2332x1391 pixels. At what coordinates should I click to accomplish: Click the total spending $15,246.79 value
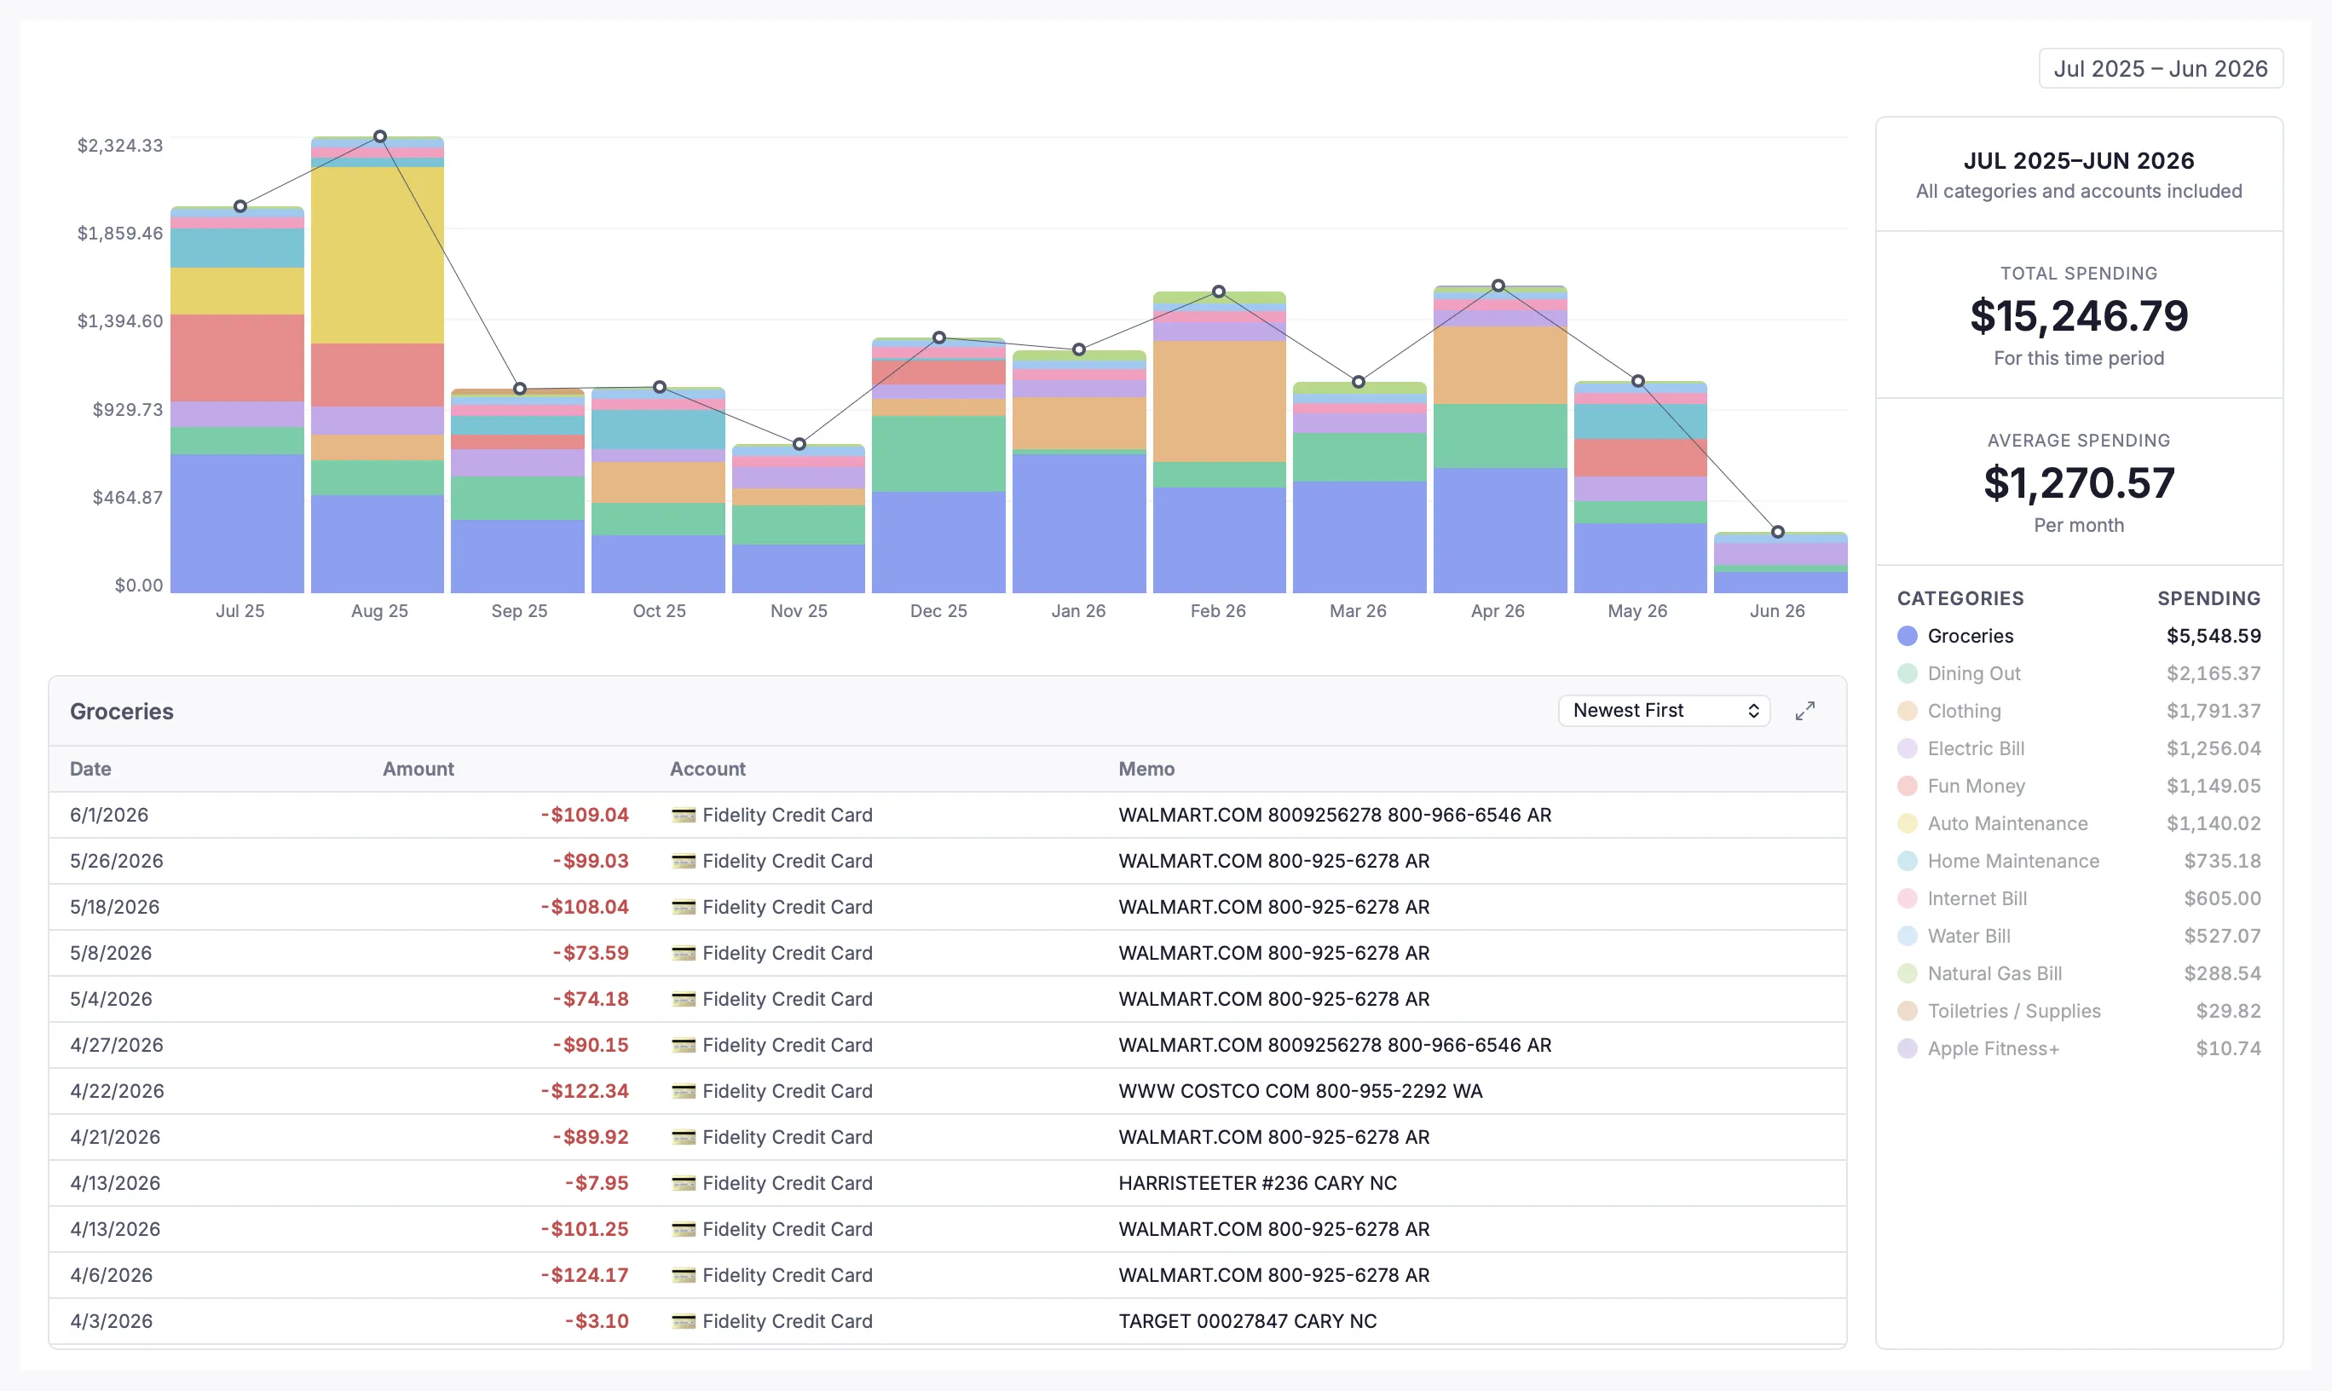pos(2078,316)
